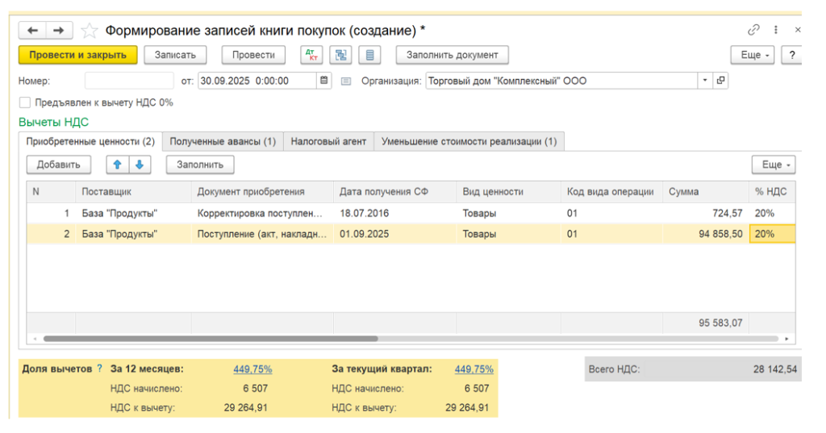Add document to favorites with star icon
This screenshot has width=826, height=433.
90,31
